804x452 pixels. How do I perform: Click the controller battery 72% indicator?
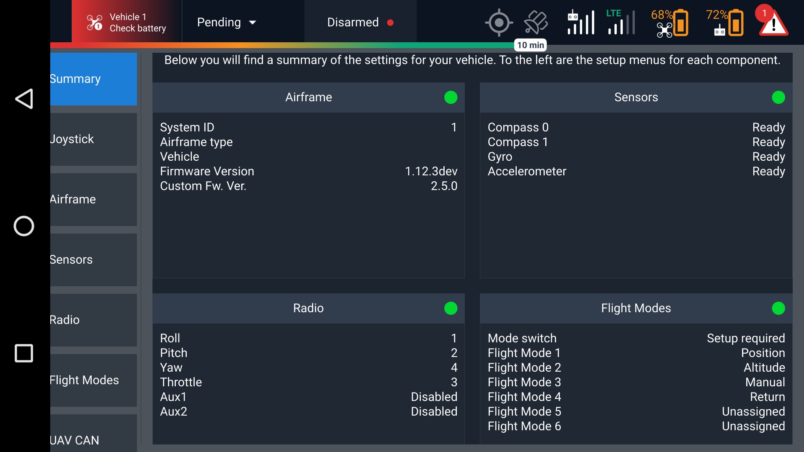point(725,23)
